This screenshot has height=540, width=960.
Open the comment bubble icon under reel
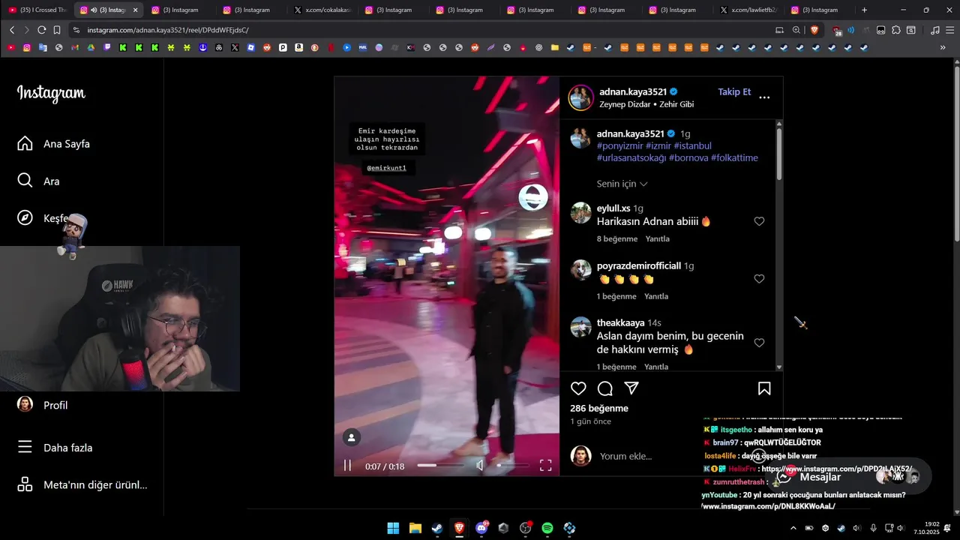pos(605,388)
